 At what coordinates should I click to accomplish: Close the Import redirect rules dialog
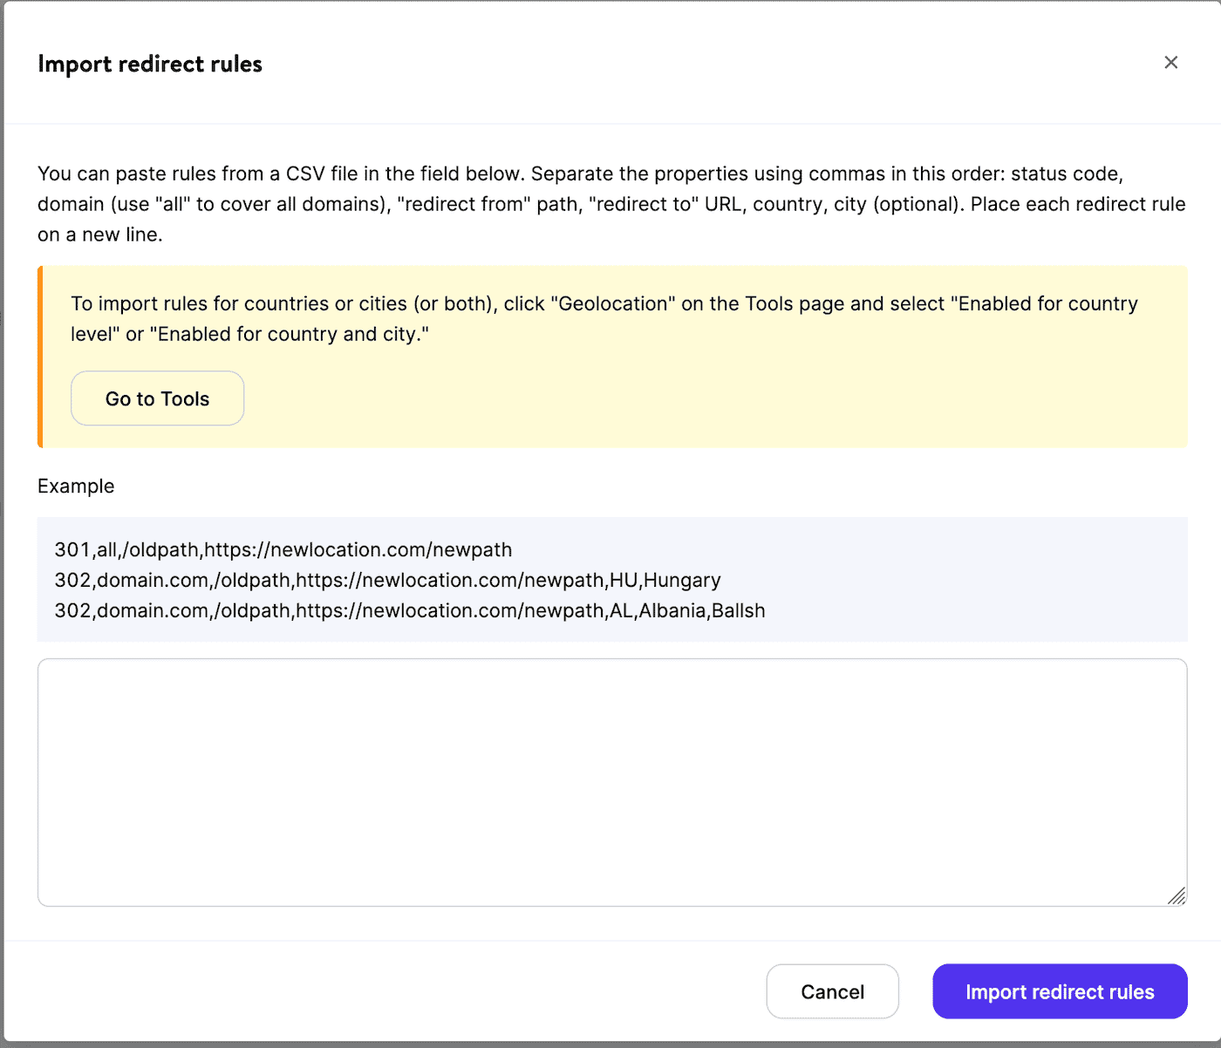pyautogui.click(x=1171, y=62)
